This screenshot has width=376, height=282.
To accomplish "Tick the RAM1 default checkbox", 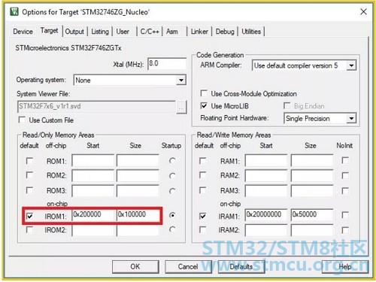I will pos(202,161).
